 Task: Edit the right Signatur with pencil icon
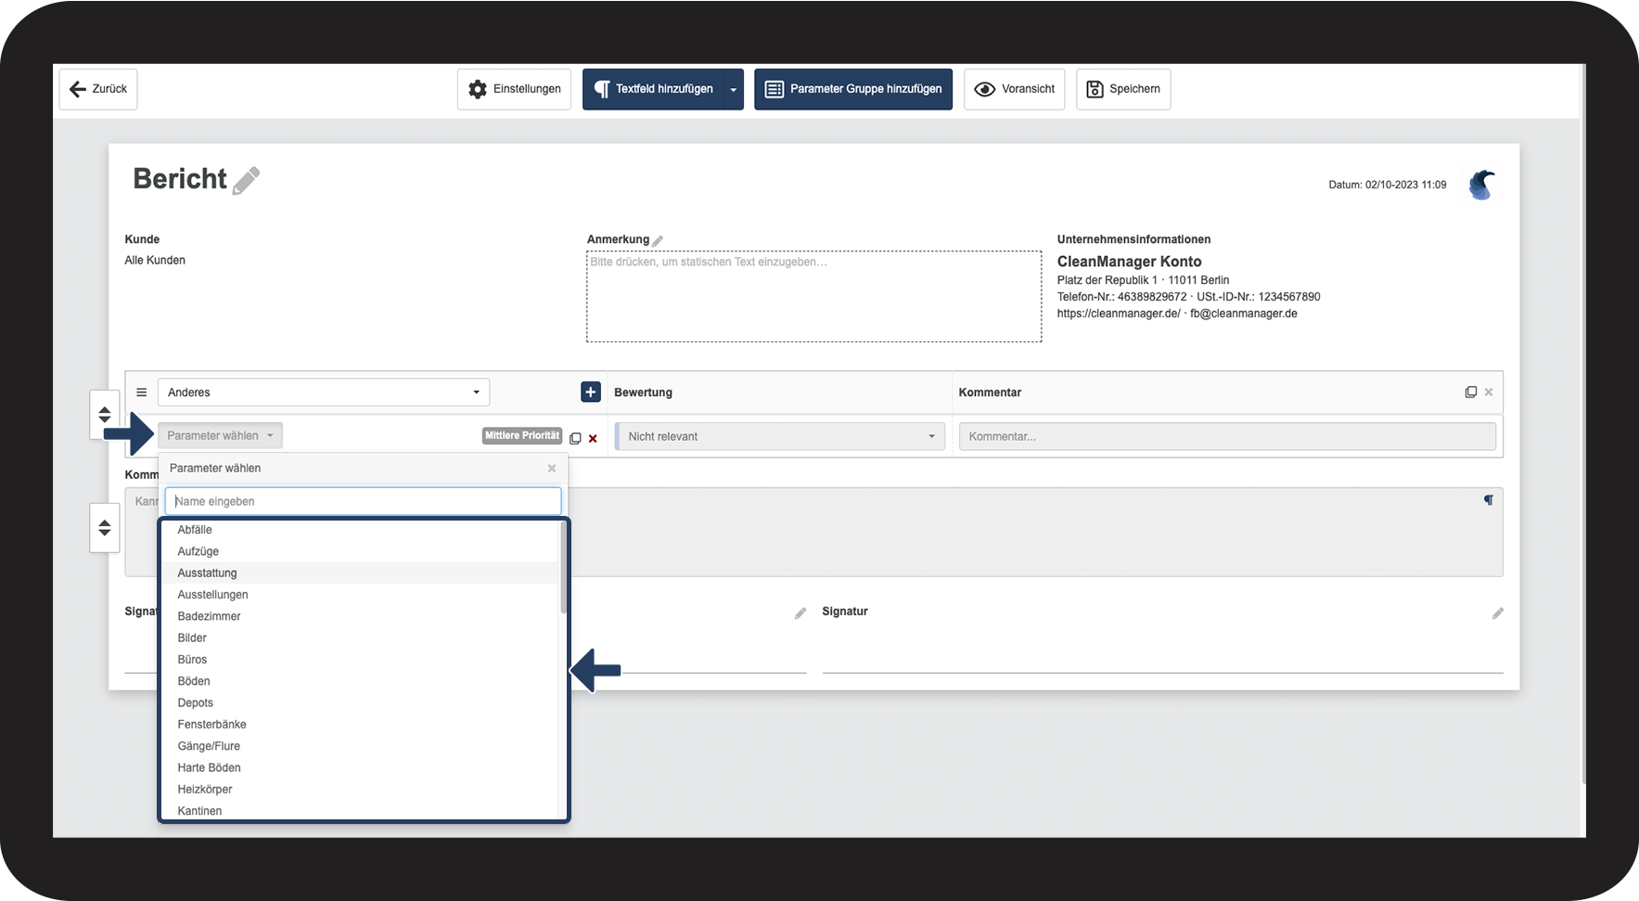1497,613
